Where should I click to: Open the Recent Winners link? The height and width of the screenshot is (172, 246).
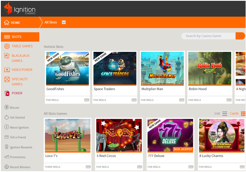pos(20,167)
